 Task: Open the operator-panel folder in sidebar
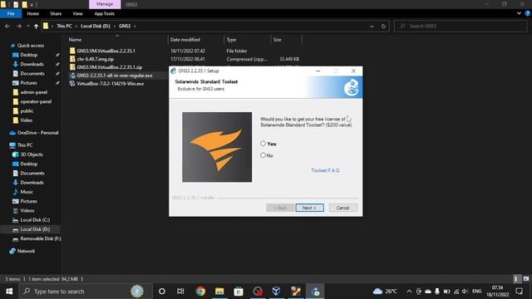36,101
